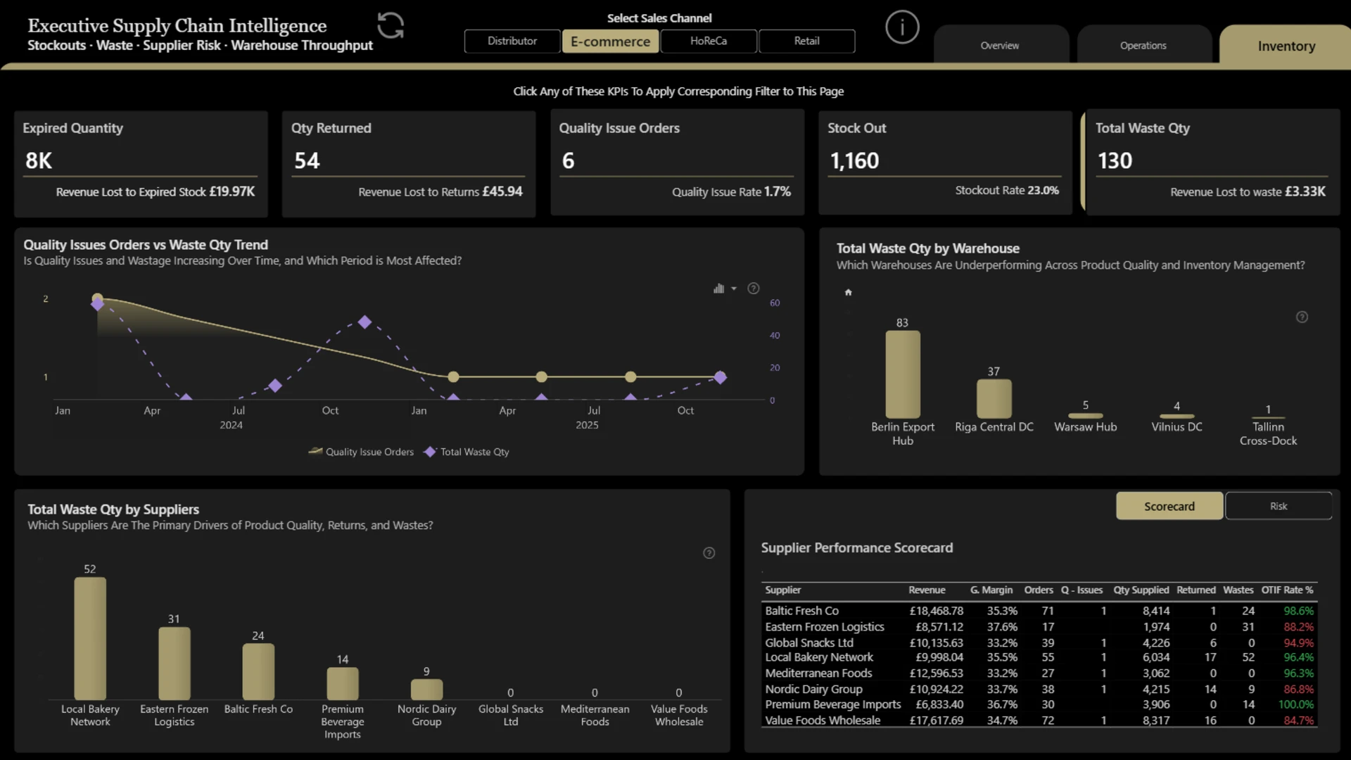
Task: Open the Inventory tab
Action: tap(1286, 46)
